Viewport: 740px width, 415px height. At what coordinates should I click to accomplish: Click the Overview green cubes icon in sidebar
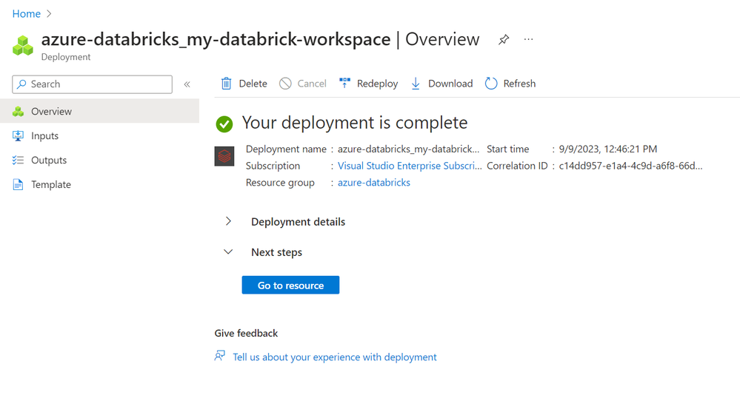[18, 112]
